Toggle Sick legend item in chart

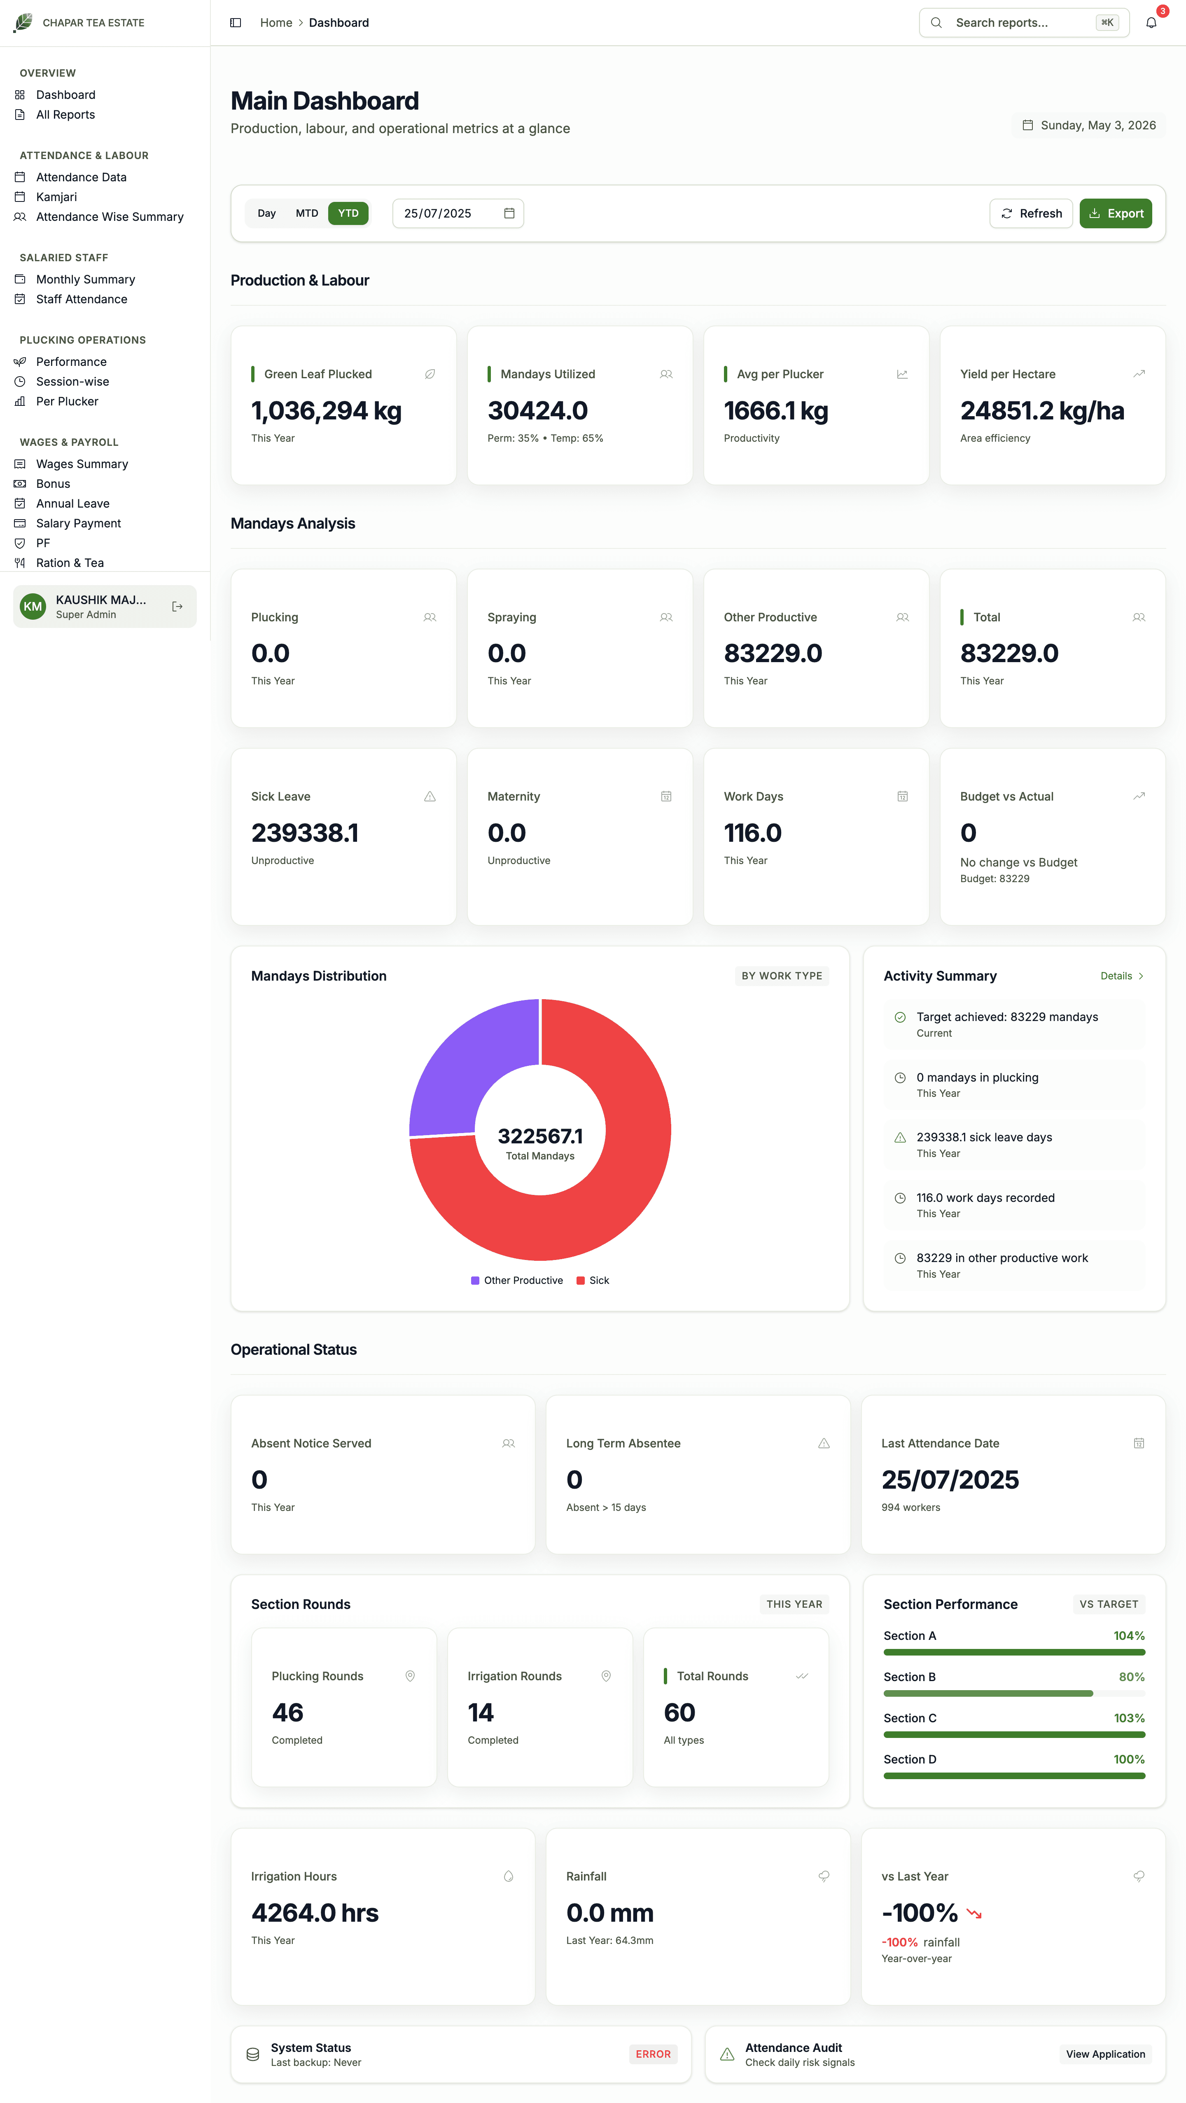(x=593, y=1280)
